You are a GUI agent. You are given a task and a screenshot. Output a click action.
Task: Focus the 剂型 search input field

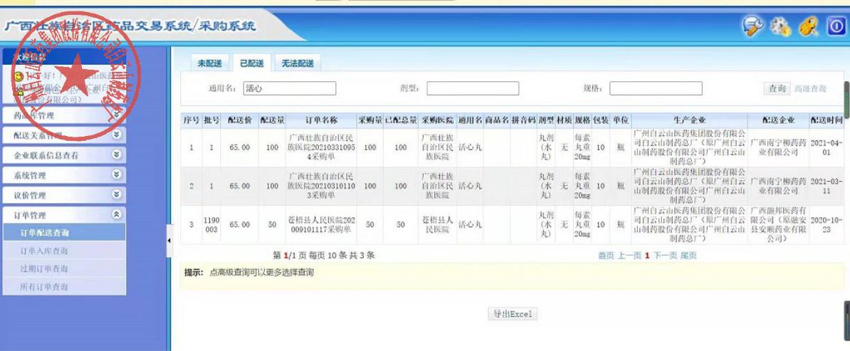473,88
